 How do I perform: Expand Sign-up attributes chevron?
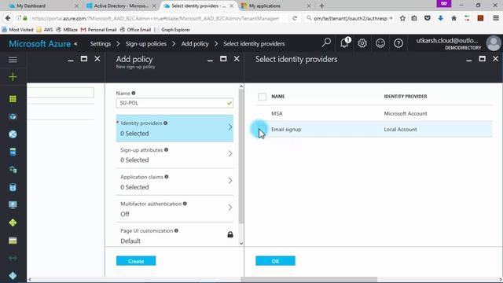coord(230,154)
